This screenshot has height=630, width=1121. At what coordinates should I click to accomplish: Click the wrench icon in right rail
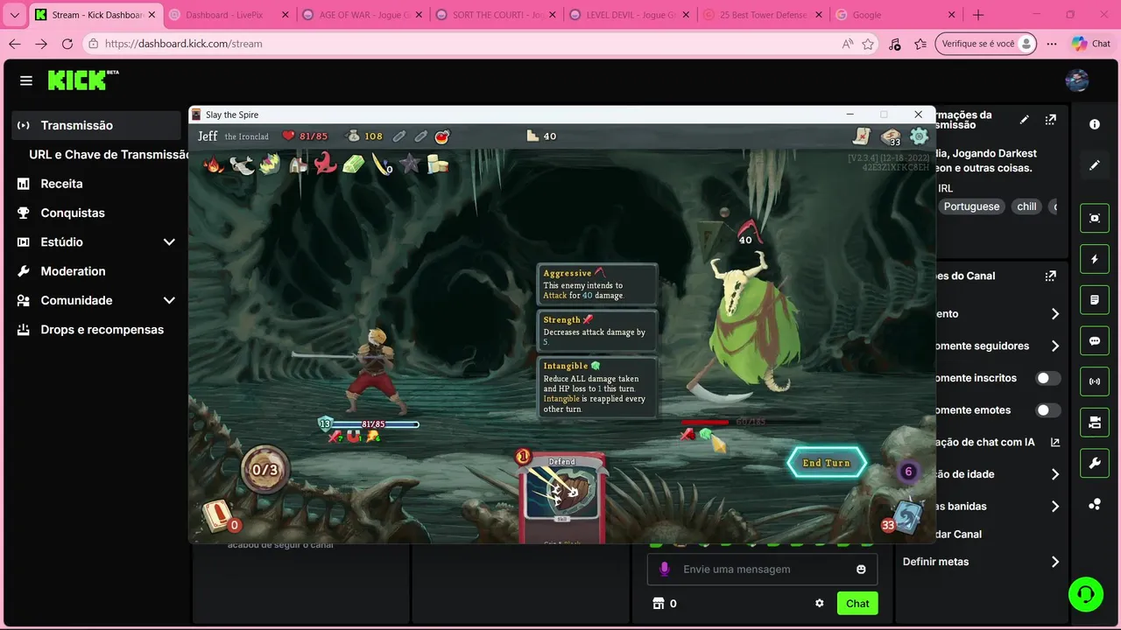(1095, 463)
